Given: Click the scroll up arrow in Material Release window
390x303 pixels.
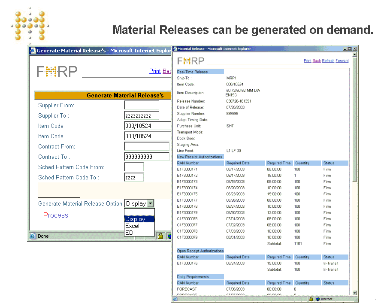Looking at the screenshot, I should point(355,55).
